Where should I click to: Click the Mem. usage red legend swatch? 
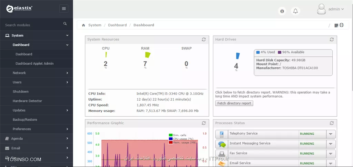coord(171,143)
